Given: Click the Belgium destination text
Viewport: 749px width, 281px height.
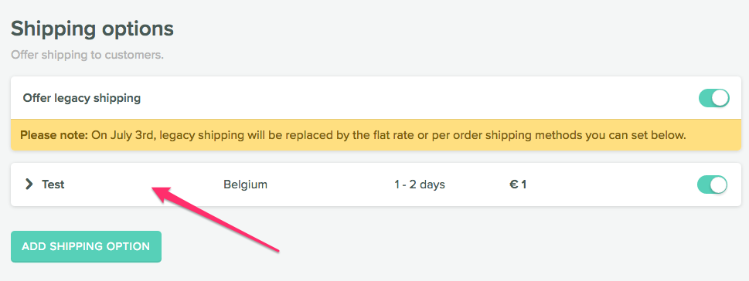Looking at the screenshot, I should 246,185.
